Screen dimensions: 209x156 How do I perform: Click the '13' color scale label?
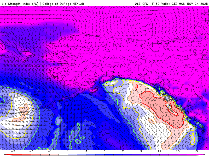(x=178, y=151)
